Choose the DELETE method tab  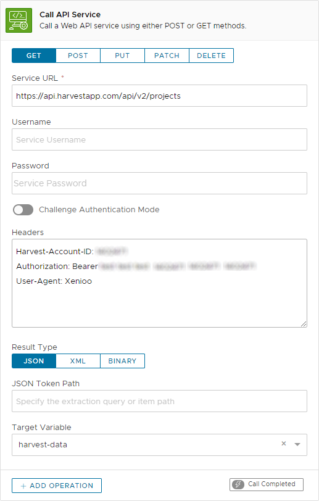tap(211, 56)
